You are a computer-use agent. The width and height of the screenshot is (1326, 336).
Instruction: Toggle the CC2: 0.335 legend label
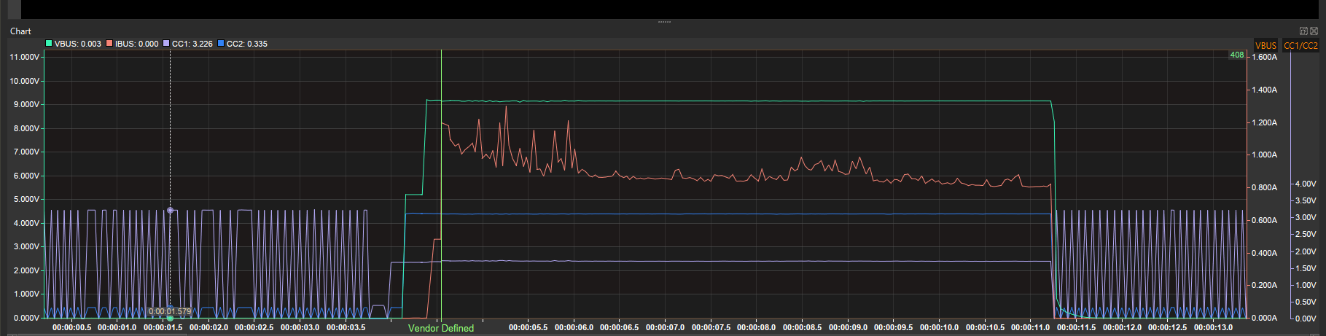tap(247, 44)
